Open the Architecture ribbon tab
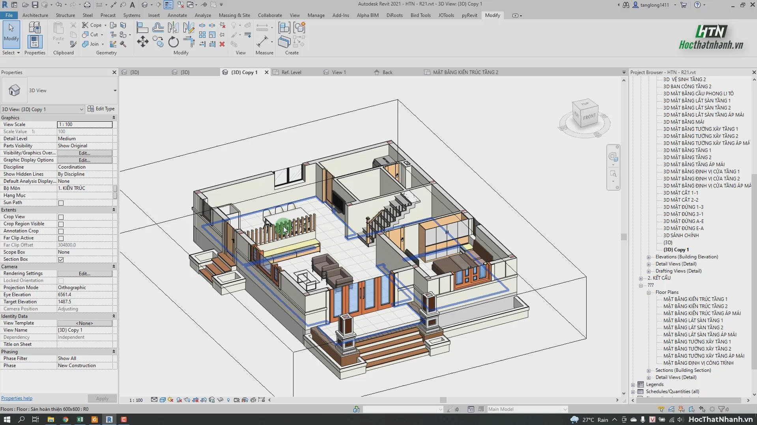This screenshot has width=757, height=425. 35,15
